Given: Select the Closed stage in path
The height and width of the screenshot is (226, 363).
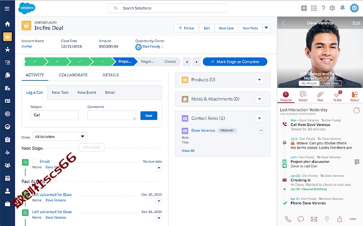Looking at the screenshot, I should point(170,62).
